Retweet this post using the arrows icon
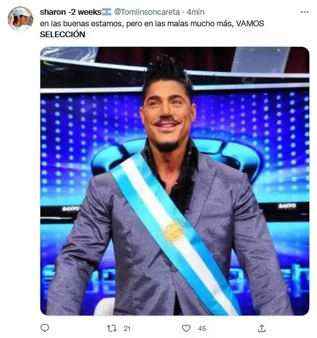This screenshot has width=317, height=338. (x=112, y=328)
